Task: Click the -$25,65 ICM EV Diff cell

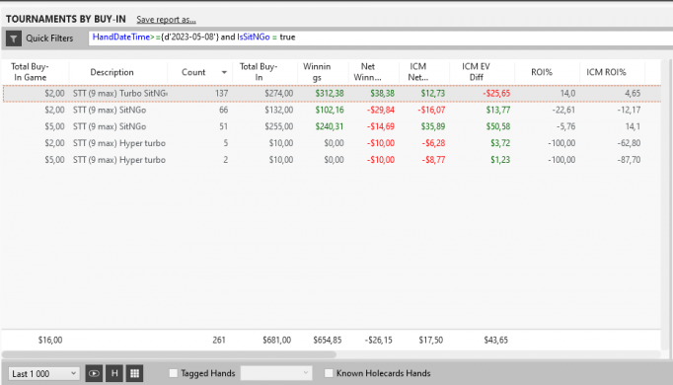Action: pos(496,94)
